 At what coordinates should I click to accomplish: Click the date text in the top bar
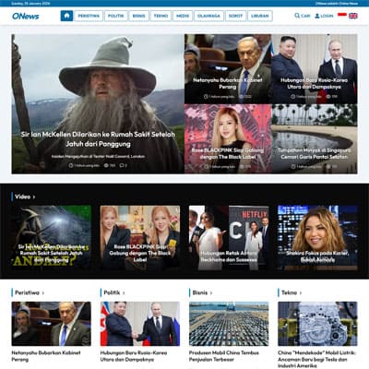(x=30, y=4)
